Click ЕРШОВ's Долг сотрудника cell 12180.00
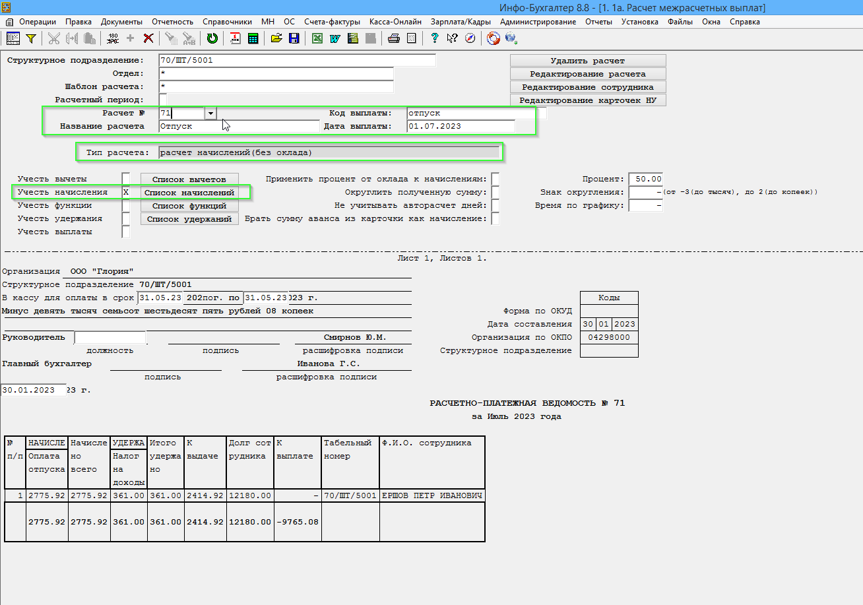The height and width of the screenshot is (605, 863). point(249,495)
